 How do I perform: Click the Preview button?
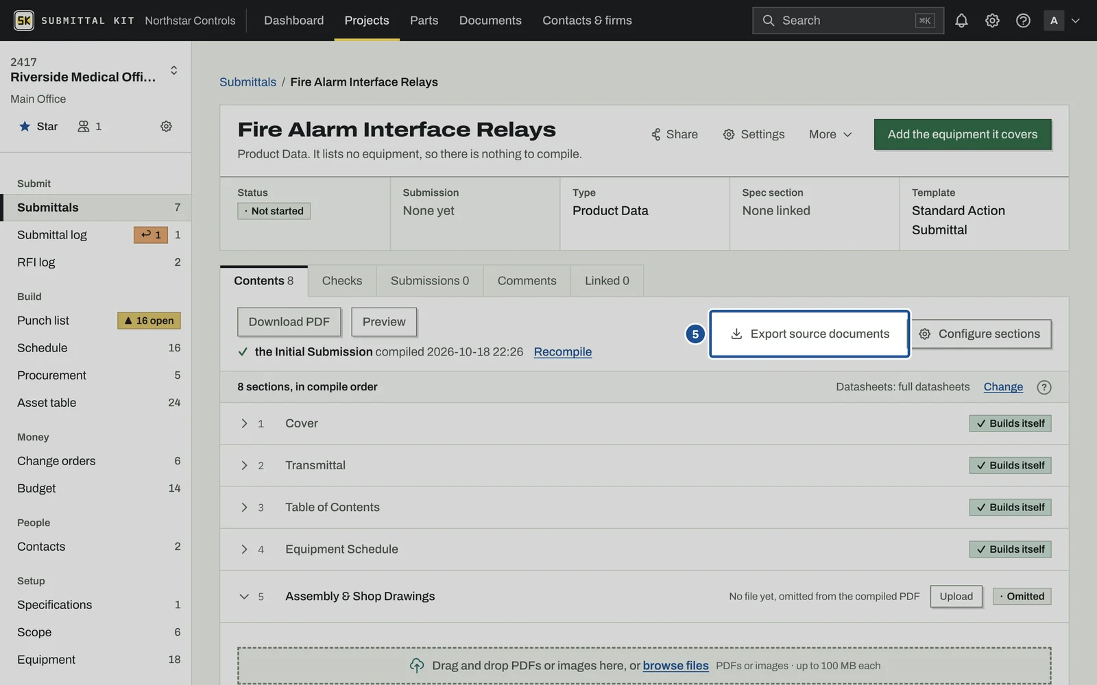[x=384, y=322]
